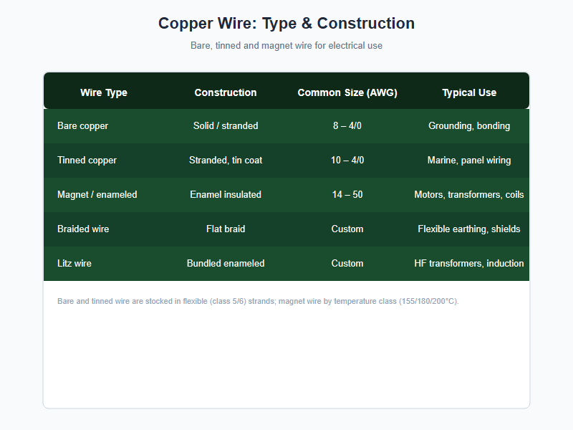The image size is (573, 430).
Task: Click the 'Enamel insulated' cell
Action: (226, 194)
